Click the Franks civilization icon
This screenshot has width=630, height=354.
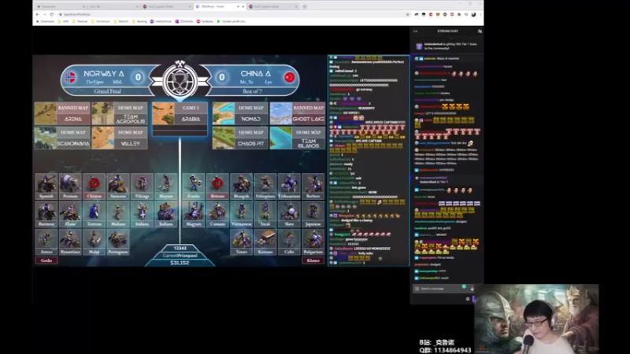coord(194,186)
